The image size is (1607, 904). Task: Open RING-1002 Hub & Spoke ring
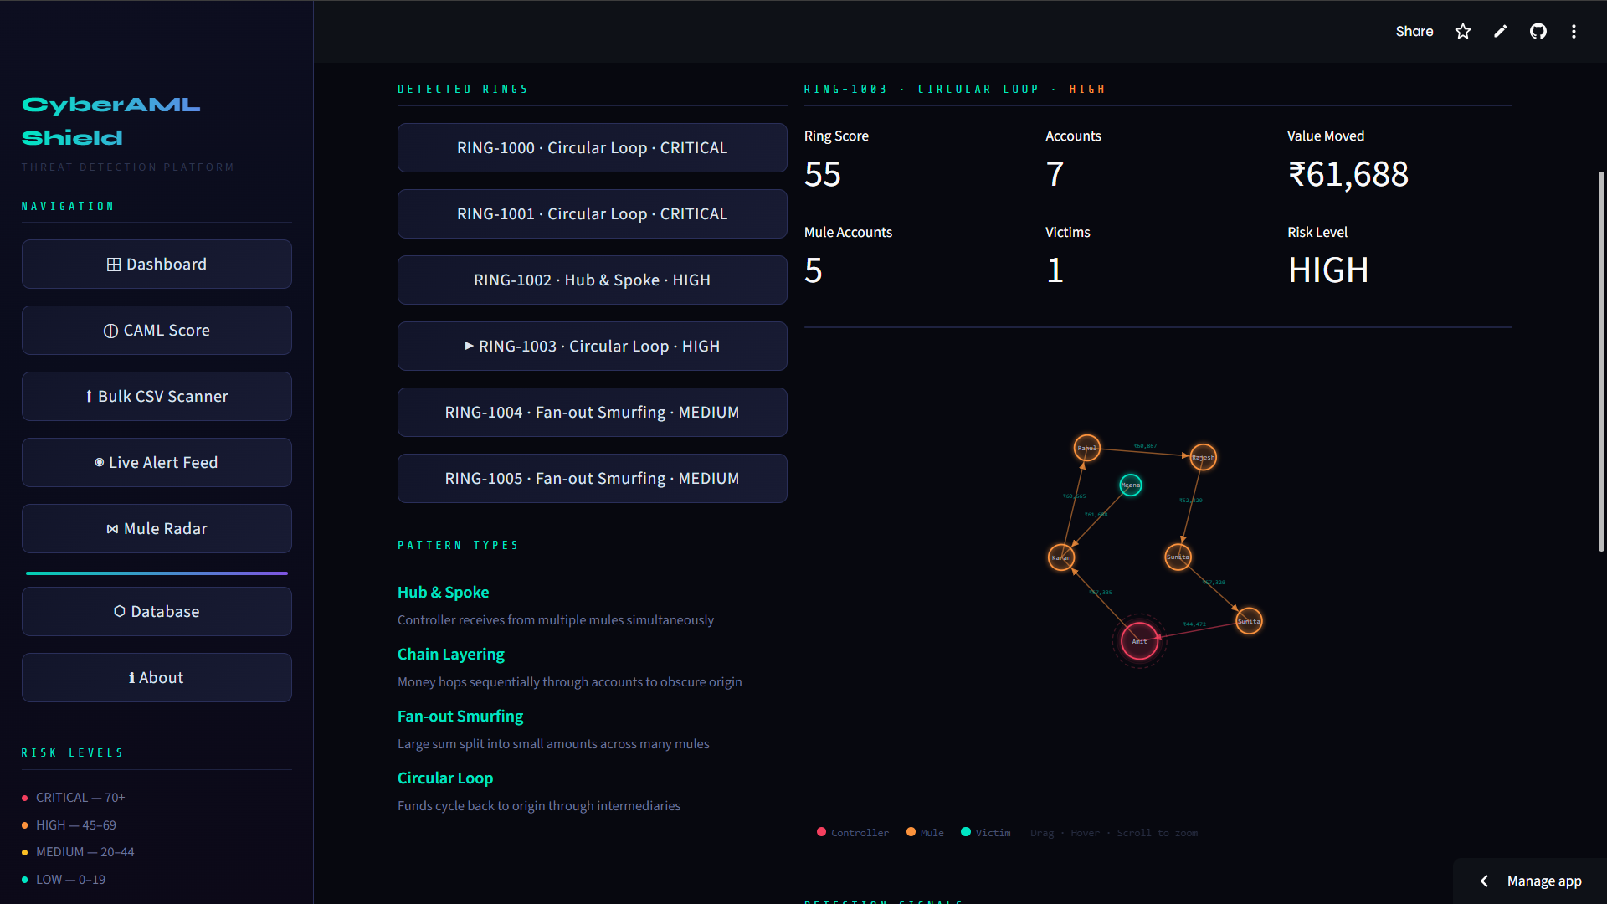point(592,280)
